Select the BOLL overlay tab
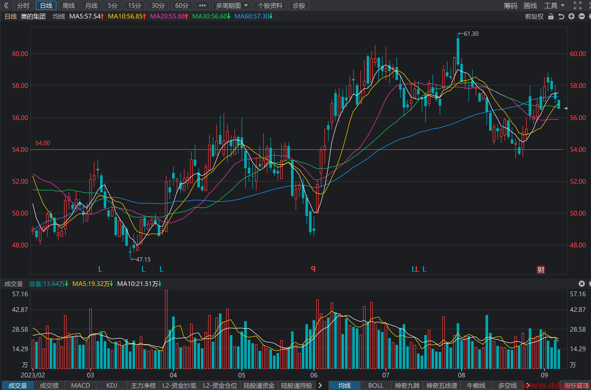The width and height of the screenshot is (591, 390). click(376, 385)
